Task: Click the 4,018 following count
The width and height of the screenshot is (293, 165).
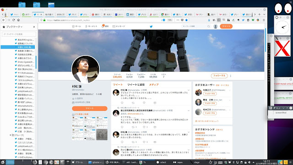Action: [x=129, y=77]
